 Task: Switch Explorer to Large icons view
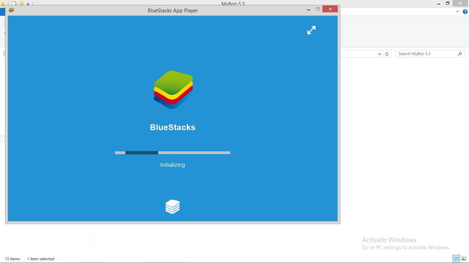[x=464, y=259]
